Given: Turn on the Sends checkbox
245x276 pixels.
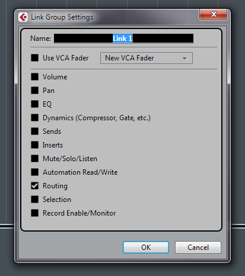Looking at the screenshot, I should click(34, 131).
